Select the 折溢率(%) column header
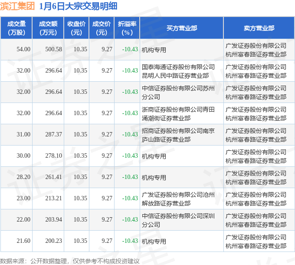The height and width of the screenshot is (265, 295). (x=127, y=28)
